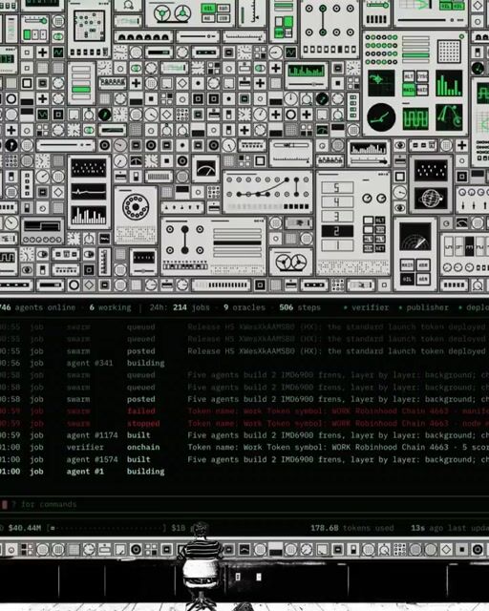Image resolution: width=489 pixels, height=611 pixels.
Task: Click '178.6B tokens used' readout
Action: pyautogui.click(x=351, y=528)
